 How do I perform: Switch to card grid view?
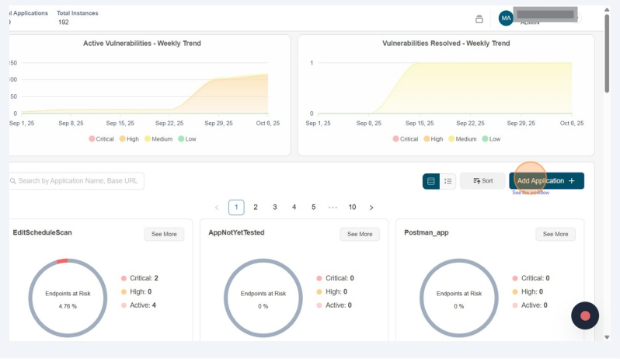click(430, 181)
